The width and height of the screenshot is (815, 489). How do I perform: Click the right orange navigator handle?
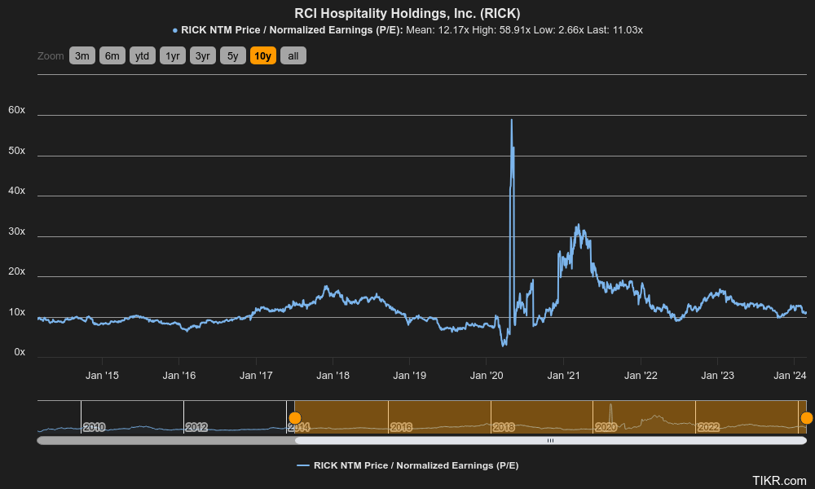(x=807, y=418)
